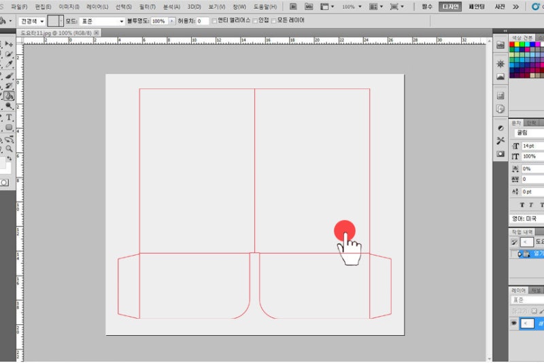Select the History Brush tool
This screenshot has height=363, width=544.
[x=9, y=85]
